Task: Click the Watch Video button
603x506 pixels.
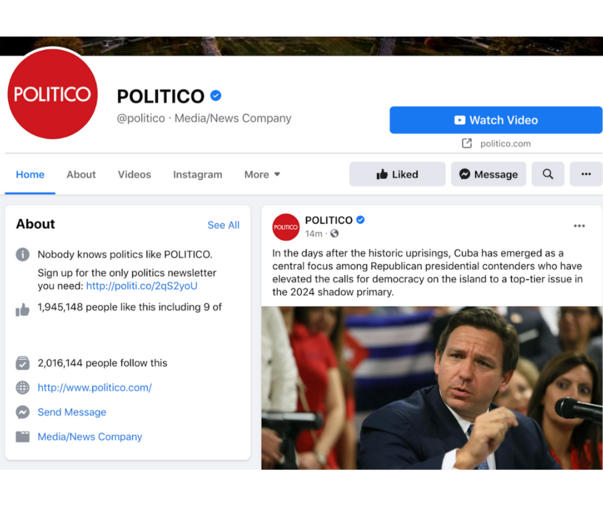Action: (496, 120)
